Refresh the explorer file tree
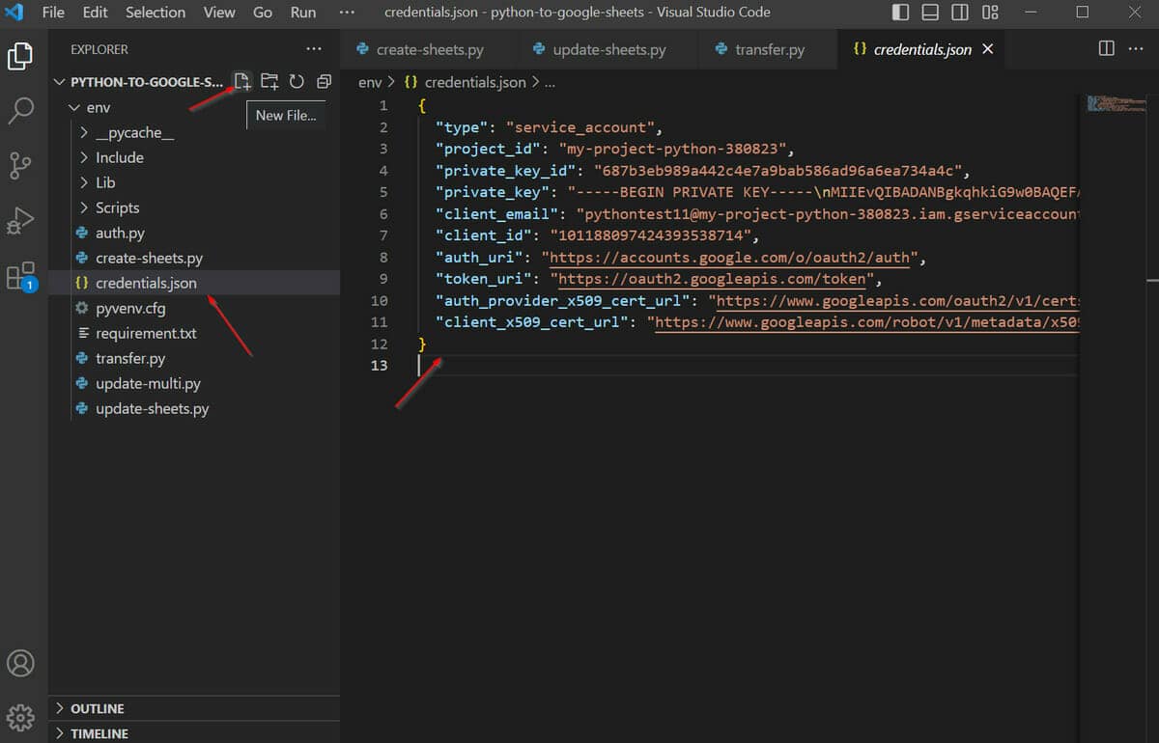The image size is (1159, 743). coord(297,81)
